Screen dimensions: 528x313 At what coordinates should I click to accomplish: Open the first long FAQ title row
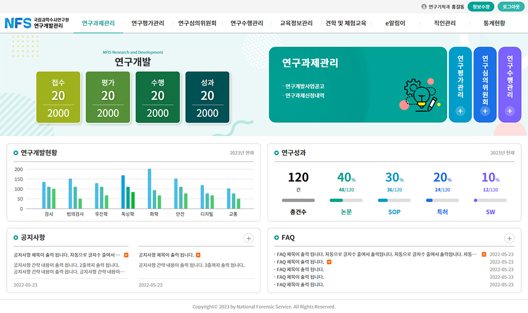click(376, 255)
